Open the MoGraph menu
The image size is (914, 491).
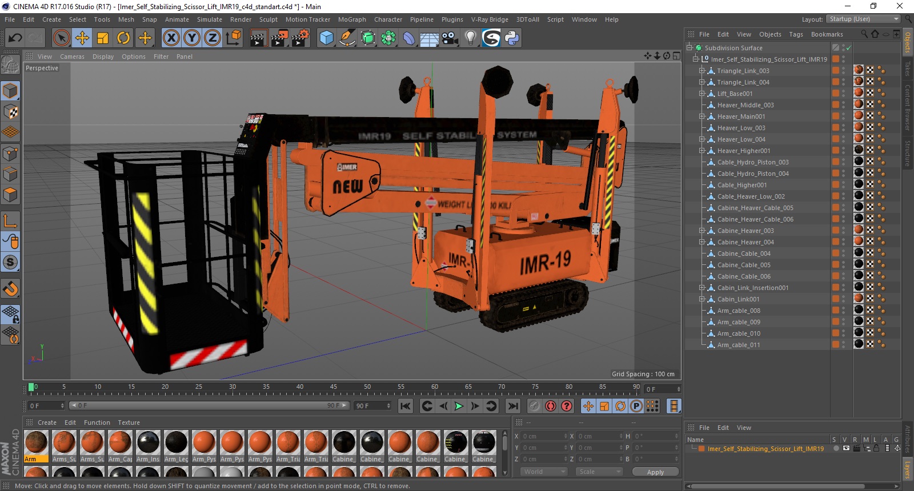352,19
